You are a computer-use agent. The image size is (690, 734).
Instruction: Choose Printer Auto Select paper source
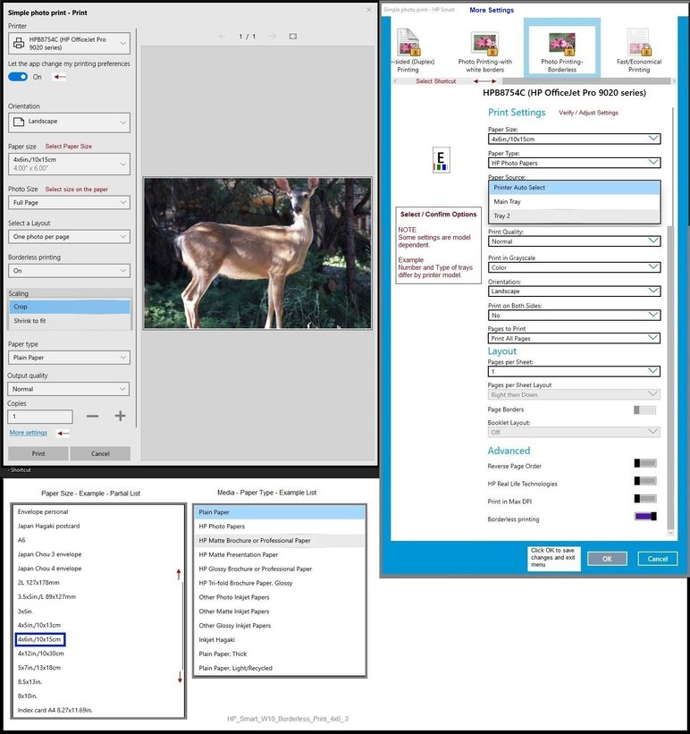(575, 187)
